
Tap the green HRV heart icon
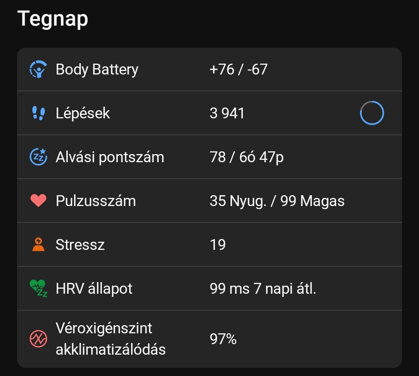(x=38, y=288)
